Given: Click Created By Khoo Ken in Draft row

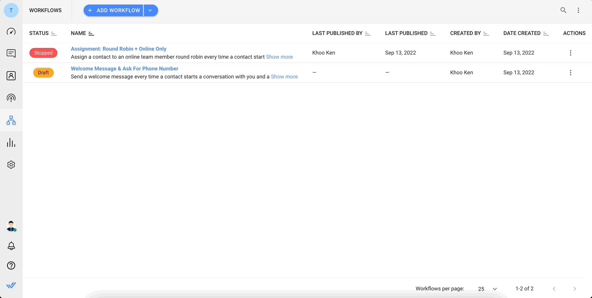Looking at the screenshot, I should pos(461,72).
